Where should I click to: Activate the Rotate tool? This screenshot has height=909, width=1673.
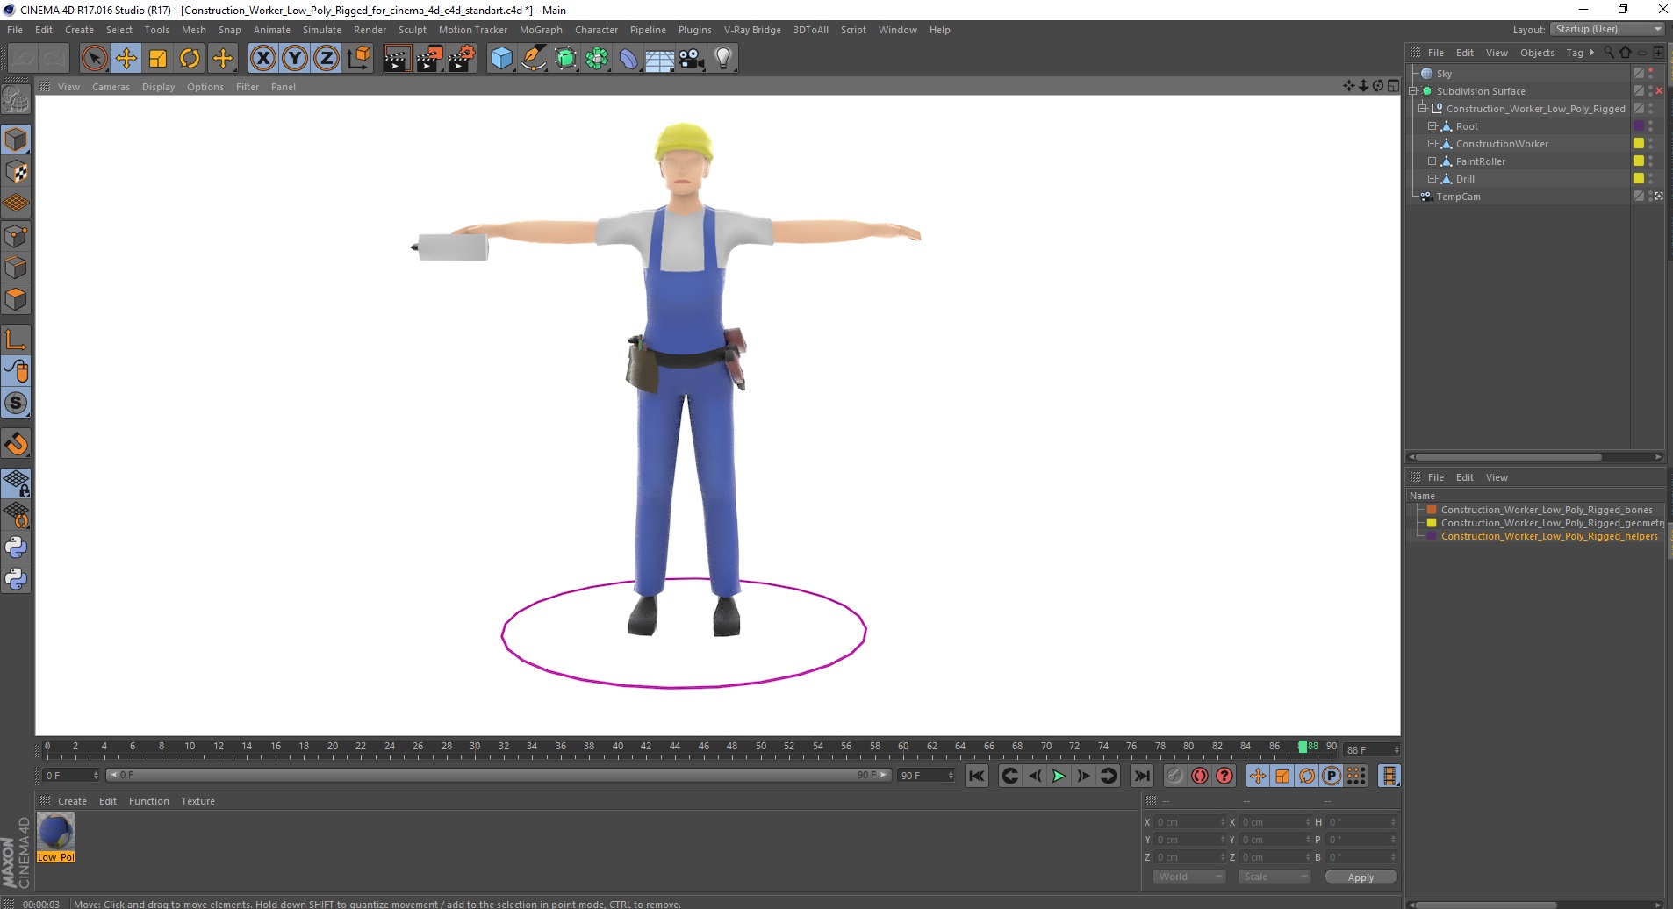[190, 59]
